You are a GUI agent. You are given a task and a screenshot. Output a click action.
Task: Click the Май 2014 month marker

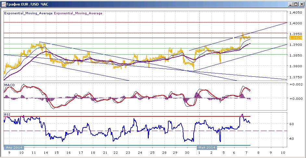207,147
